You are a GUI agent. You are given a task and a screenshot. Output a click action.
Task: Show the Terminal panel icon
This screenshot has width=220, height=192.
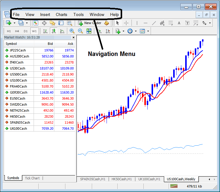61,23
